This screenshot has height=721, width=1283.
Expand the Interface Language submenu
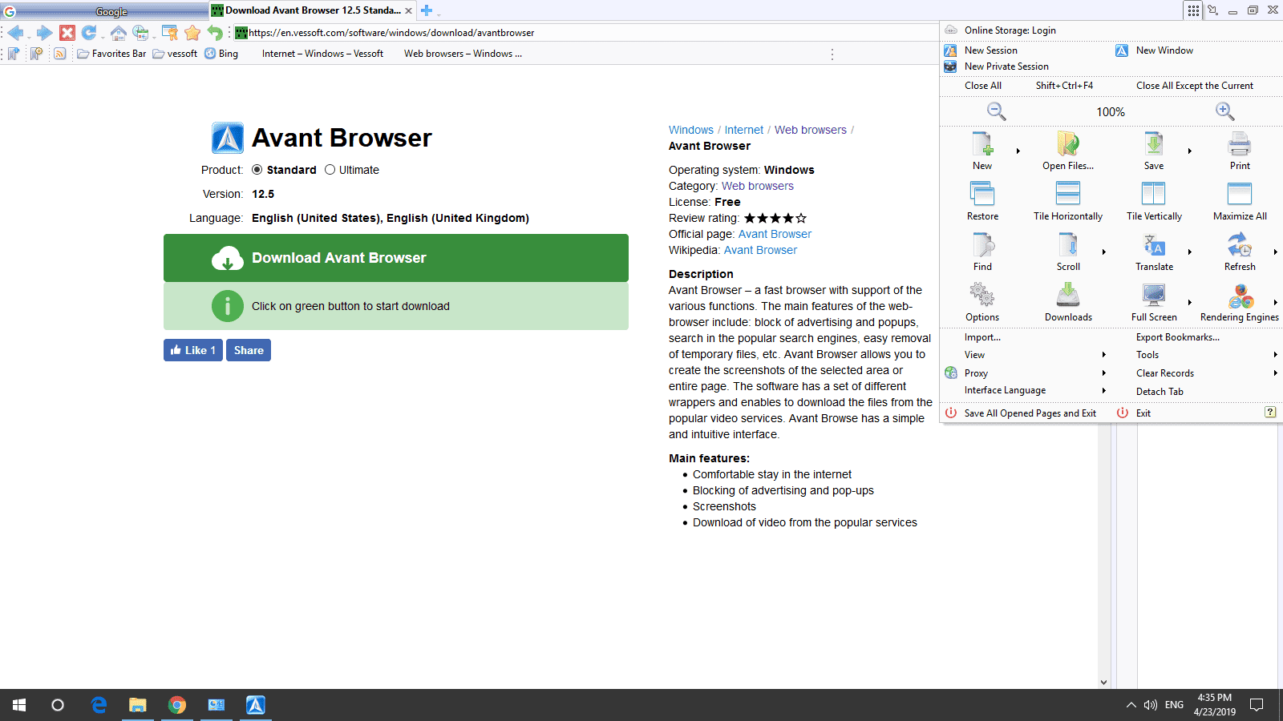point(1026,390)
